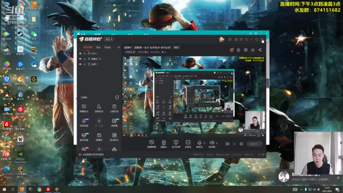Open the 视频连麦 tool in toolbox
Viewport: 343px width, 193px height.
tap(84, 123)
